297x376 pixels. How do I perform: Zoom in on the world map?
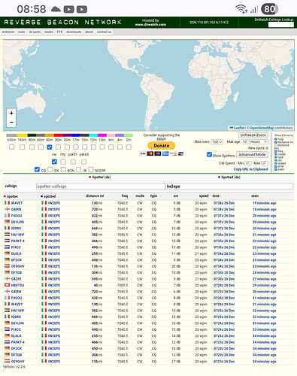[x=11, y=113]
